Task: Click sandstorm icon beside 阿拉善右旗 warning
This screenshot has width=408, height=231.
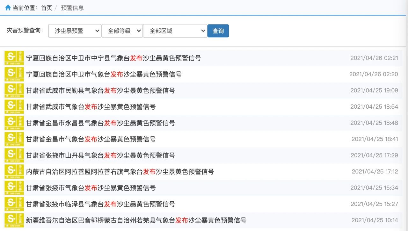Action: (x=14, y=172)
